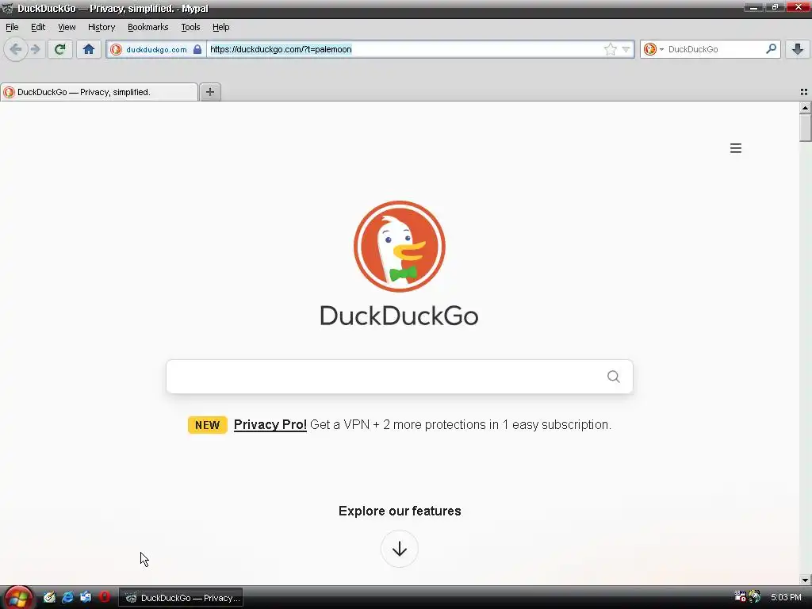Open the Edit menu
812x609 pixels.
point(38,27)
